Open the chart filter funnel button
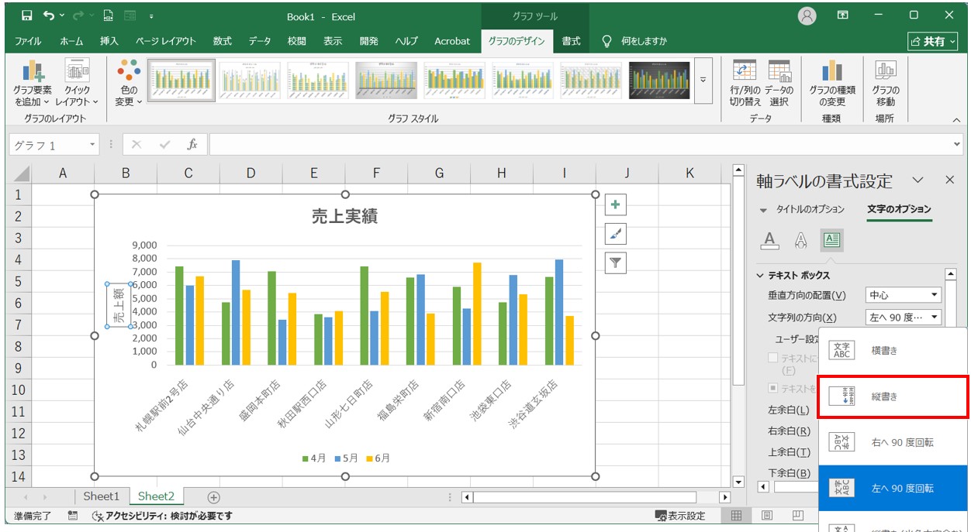 click(x=615, y=263)
